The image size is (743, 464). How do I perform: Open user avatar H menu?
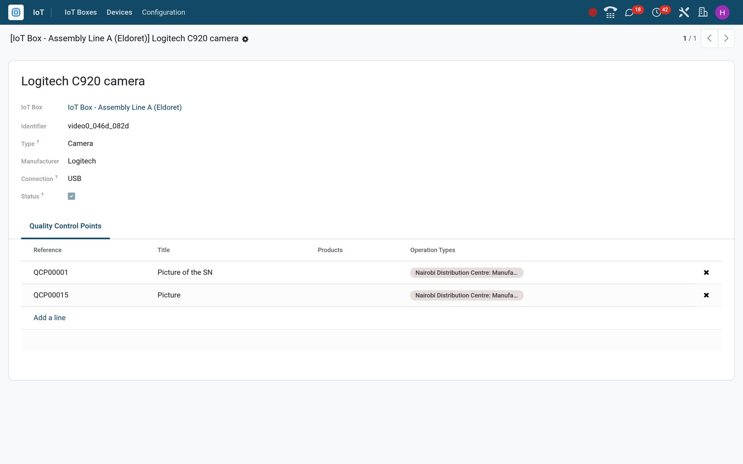pyautogui.click(x=722, y=13)
